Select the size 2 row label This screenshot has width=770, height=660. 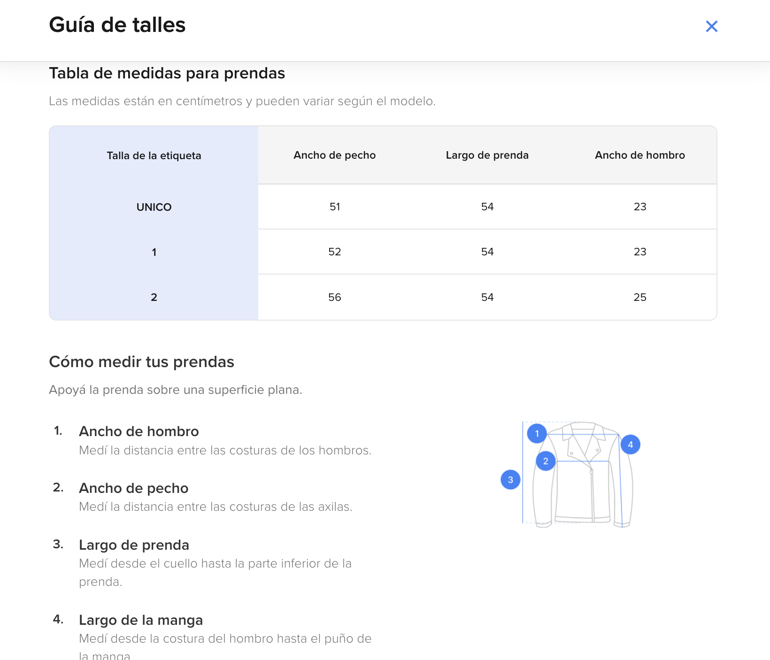click(154, 297)
